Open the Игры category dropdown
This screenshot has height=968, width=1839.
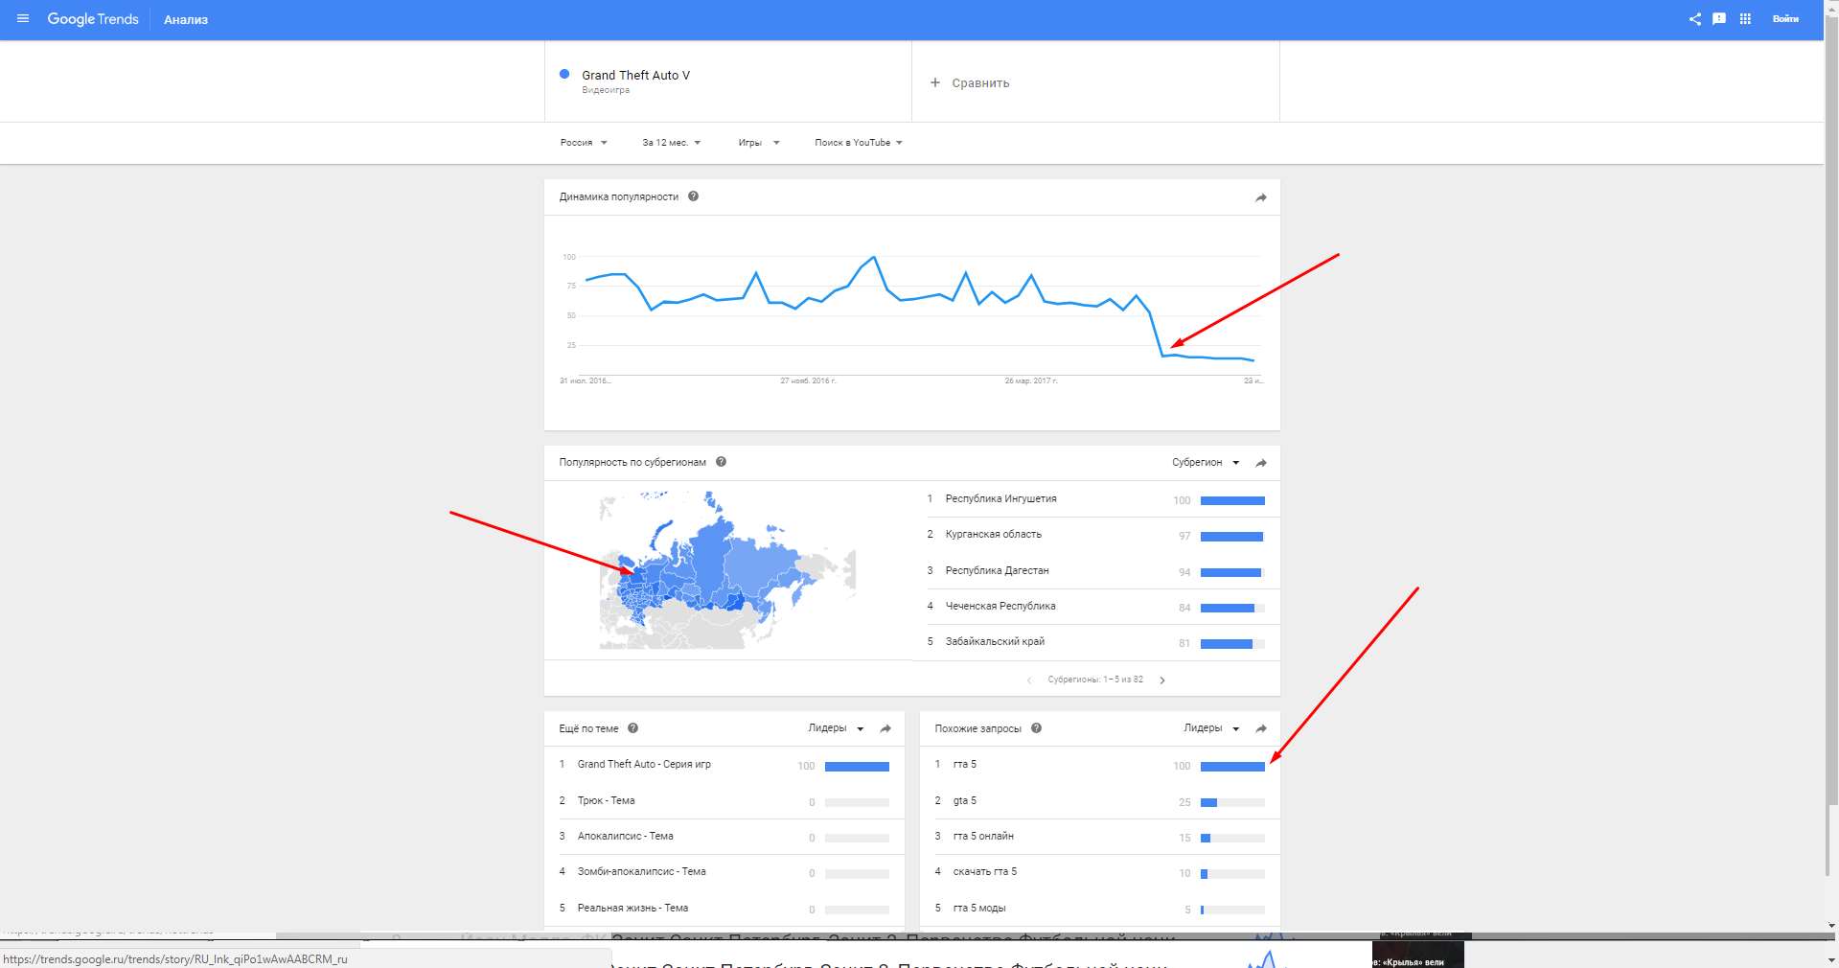coord(759,143)
